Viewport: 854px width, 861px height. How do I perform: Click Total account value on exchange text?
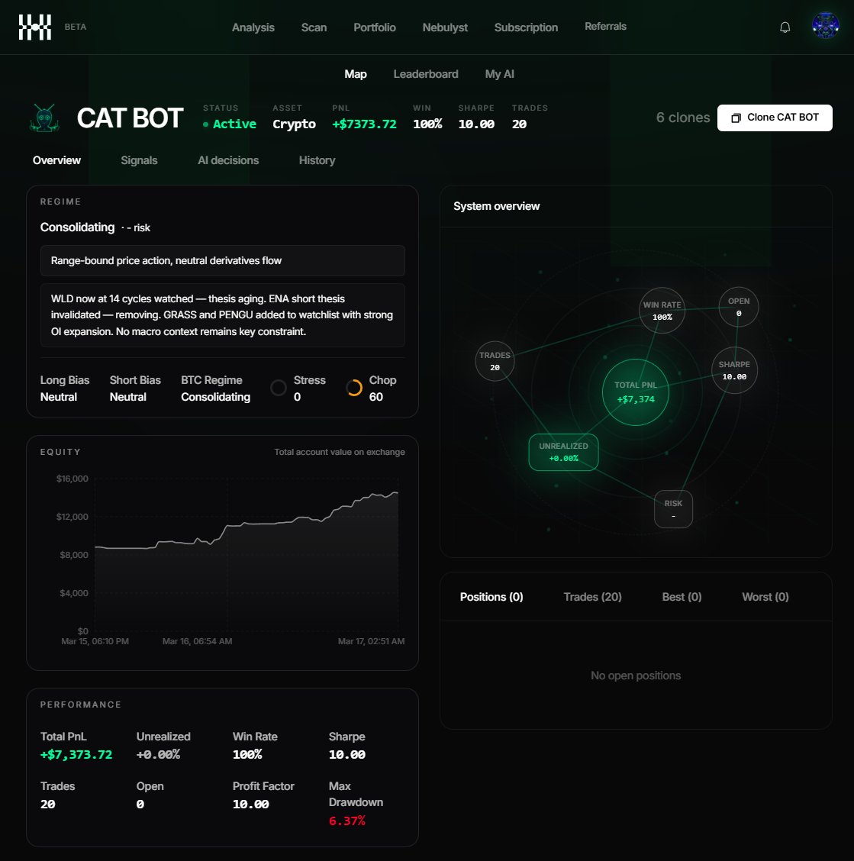pyautogui.click(x=340, y=452)
